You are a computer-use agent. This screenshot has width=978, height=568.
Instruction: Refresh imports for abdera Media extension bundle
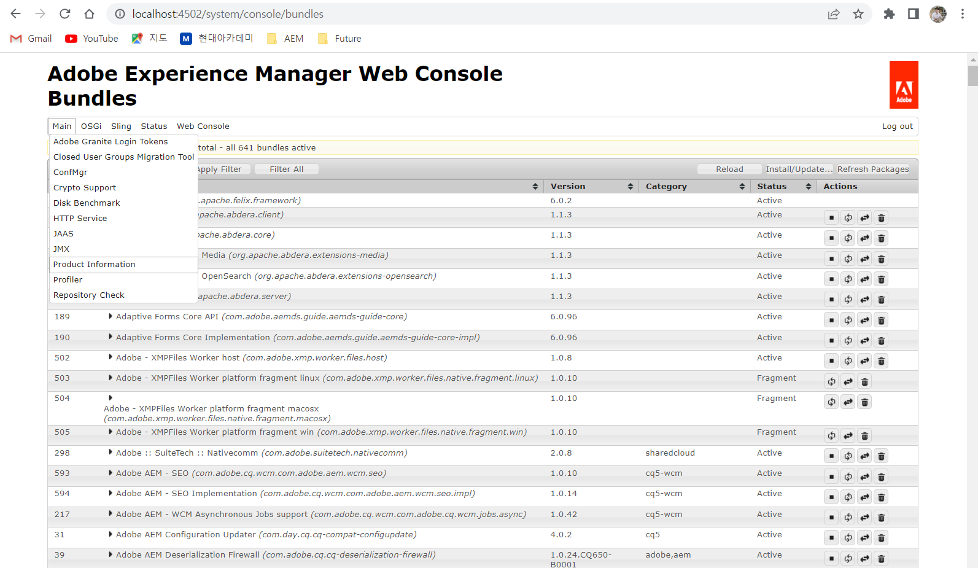point(848,259)
